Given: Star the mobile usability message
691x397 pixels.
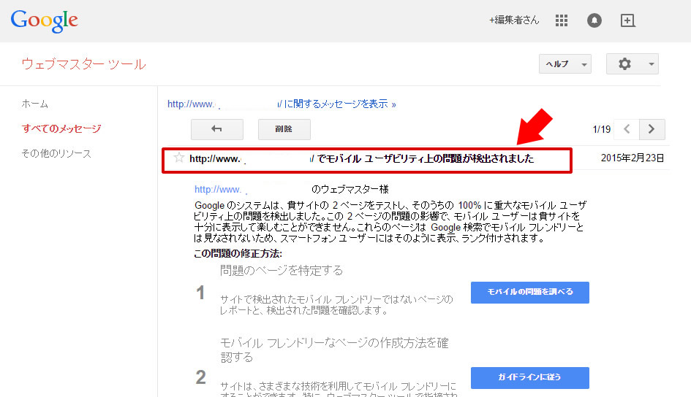Looking at the screenshot, I should pyautogui.click(x=178, y=158).
